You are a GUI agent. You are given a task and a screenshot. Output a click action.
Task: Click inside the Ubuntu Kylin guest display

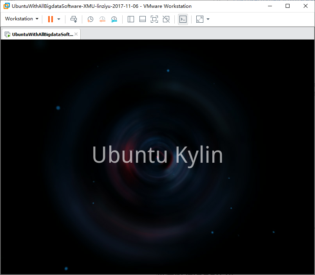tap(157, 156)
